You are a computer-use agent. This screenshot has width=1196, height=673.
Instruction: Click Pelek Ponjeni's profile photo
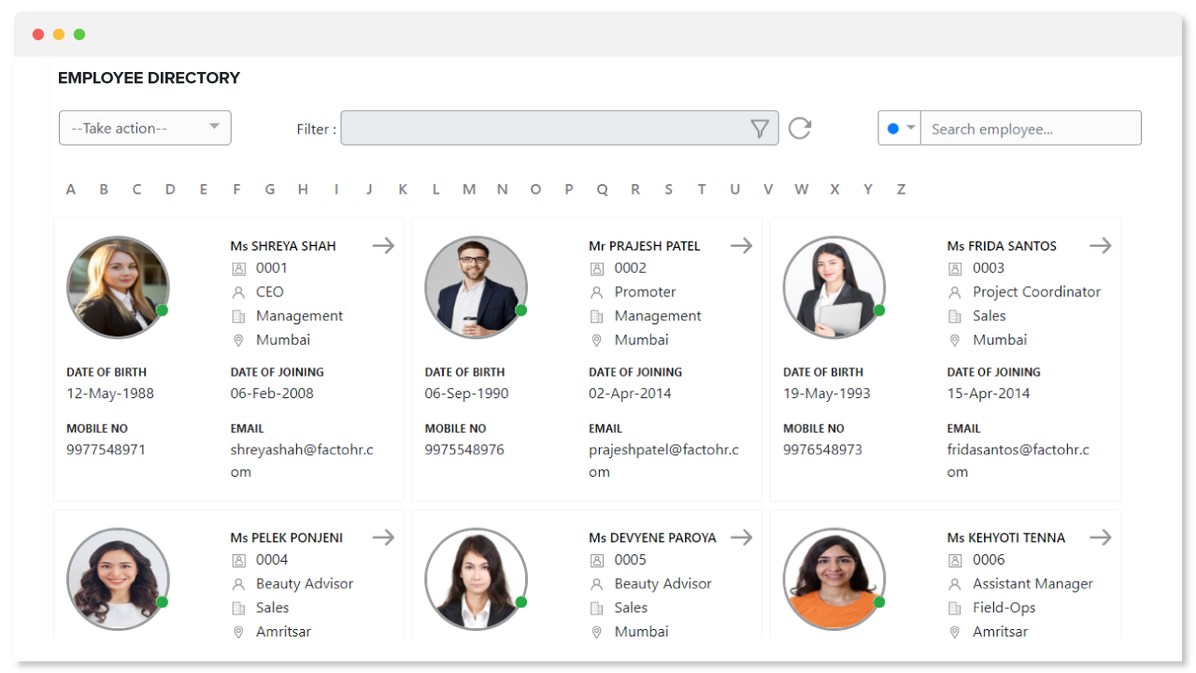coord(118,579)
